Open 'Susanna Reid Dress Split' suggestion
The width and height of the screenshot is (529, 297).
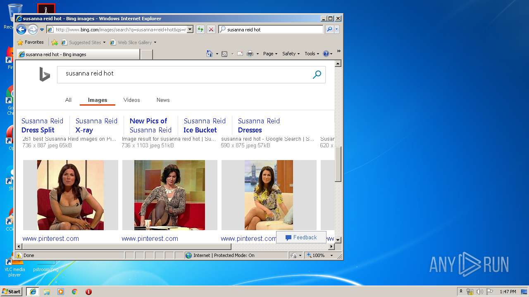[x=42, y=125]
